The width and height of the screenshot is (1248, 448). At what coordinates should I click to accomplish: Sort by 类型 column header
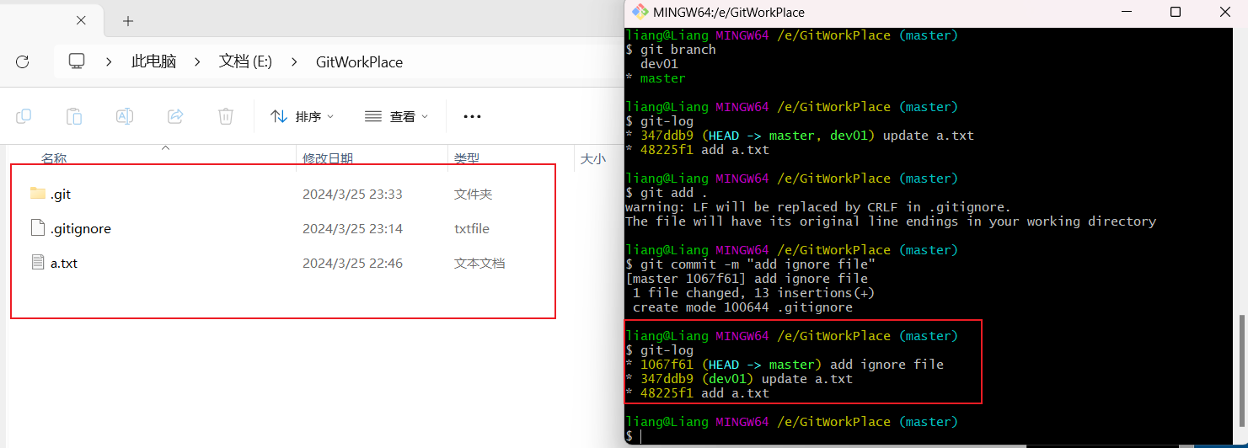pyautogui.click(x=467, y=158)
